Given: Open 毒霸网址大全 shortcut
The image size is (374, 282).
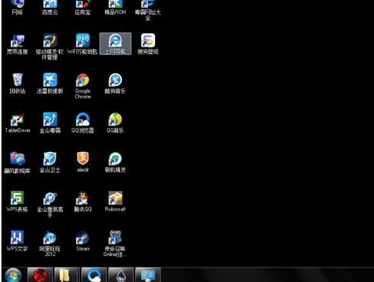Looking at the screenshot, I should (x=148, y=10).
